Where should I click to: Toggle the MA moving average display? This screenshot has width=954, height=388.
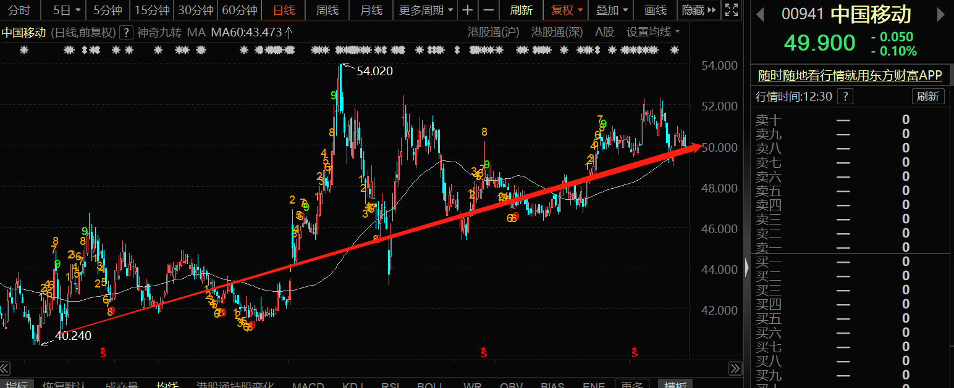(x=196, y=33)
